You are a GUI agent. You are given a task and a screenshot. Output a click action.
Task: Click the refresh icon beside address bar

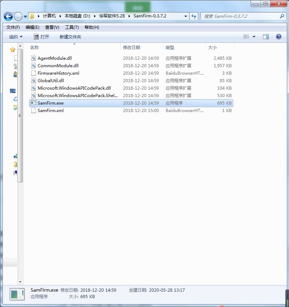tap(194, 16)
